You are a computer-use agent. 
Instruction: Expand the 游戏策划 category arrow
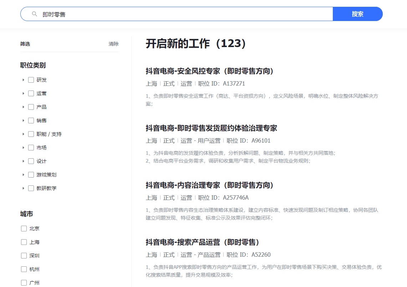pyautogui.click(x=23, y=175)
